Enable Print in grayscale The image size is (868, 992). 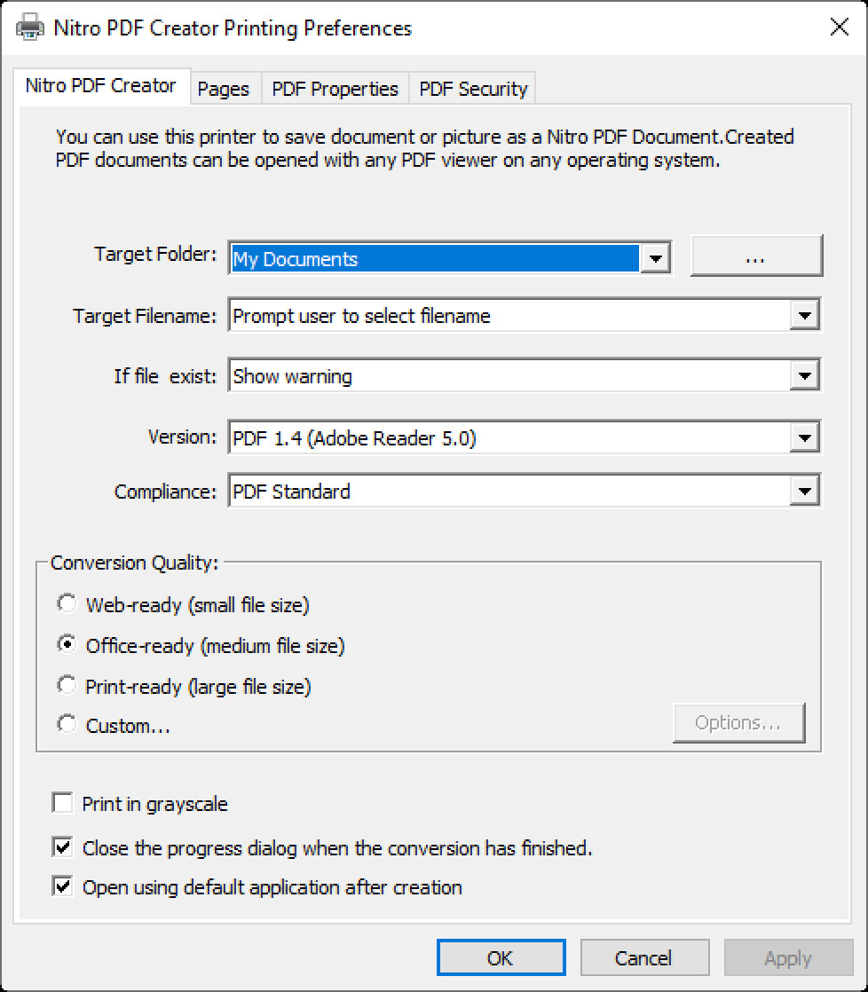61,803
